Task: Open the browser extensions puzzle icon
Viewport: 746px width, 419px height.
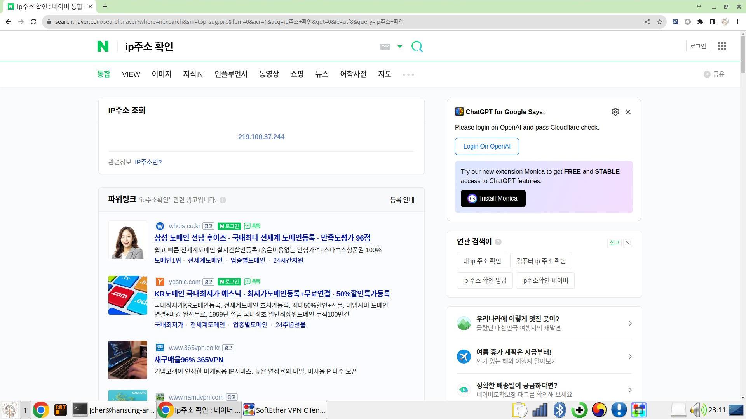Action: 700,22
